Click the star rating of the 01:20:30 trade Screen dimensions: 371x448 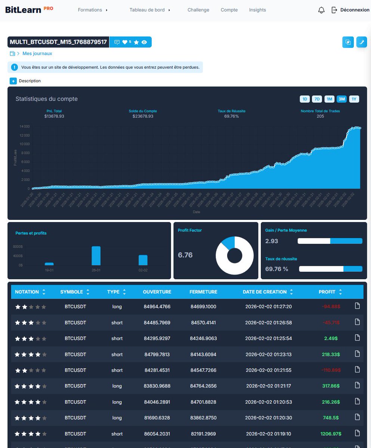(x=31, y=418)
